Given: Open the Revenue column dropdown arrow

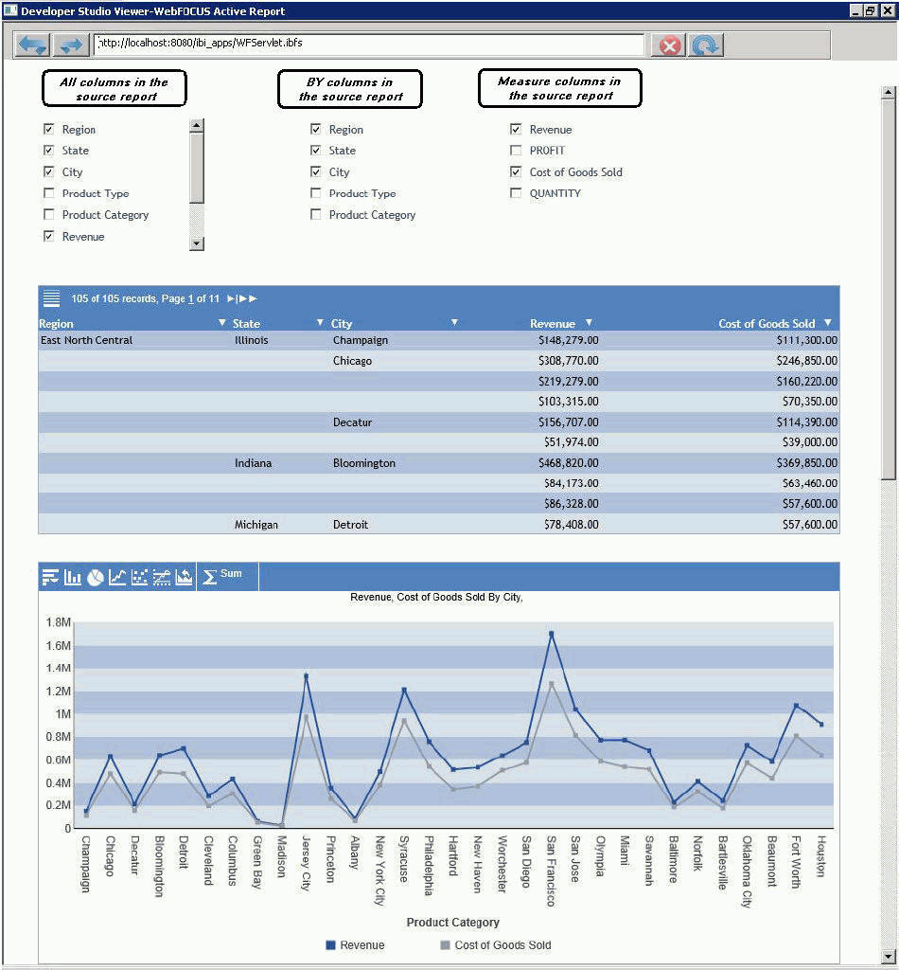Looking at the screenshot, I should tap(589, 322).
